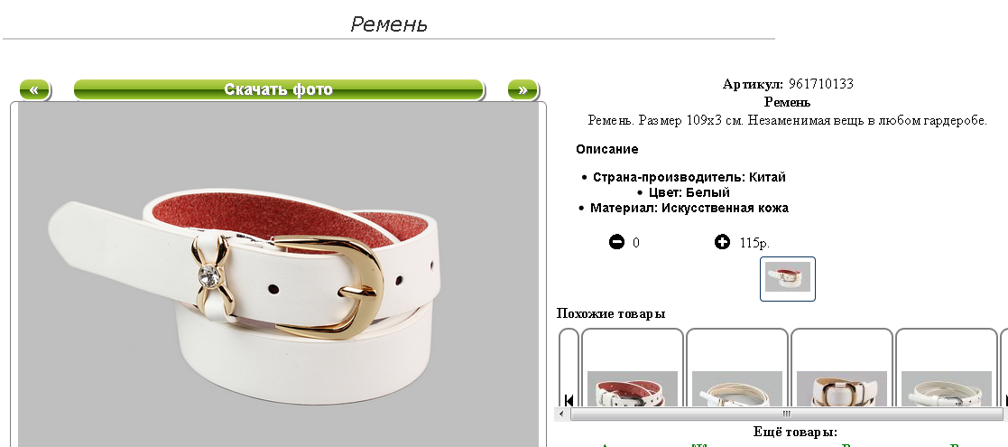Go to previous photo with « button
This screenshot has width=1008, height=447.
[x=34, y=90]
